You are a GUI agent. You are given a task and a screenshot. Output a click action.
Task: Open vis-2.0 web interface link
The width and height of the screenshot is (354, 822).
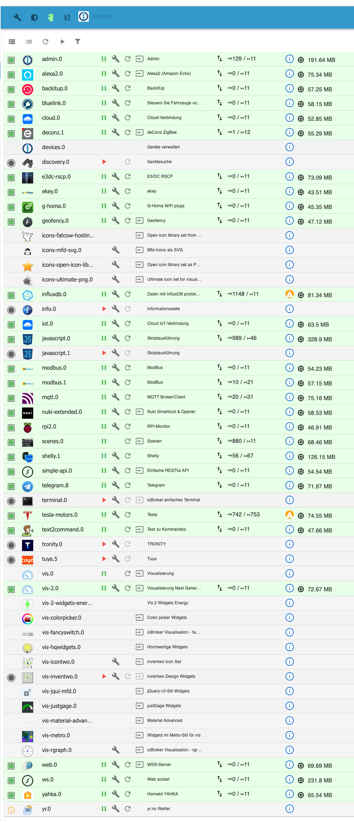tap(139, 588)
